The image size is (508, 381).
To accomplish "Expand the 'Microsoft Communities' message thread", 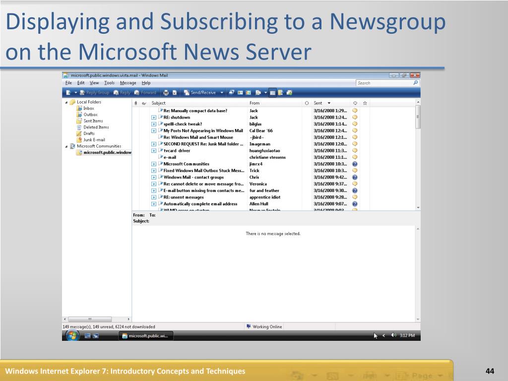I will click(154, 164).
